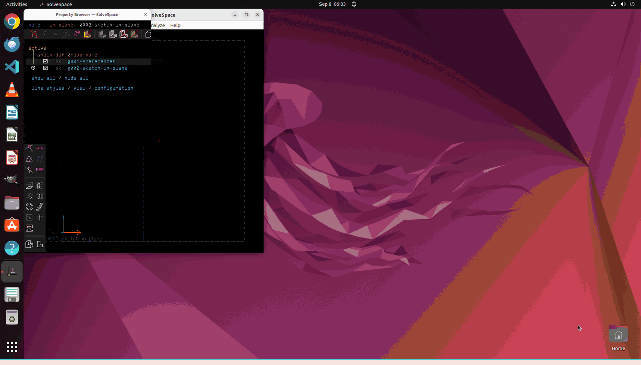
Task: Select the symmetric constraint tool
Action: click(40, 148)
